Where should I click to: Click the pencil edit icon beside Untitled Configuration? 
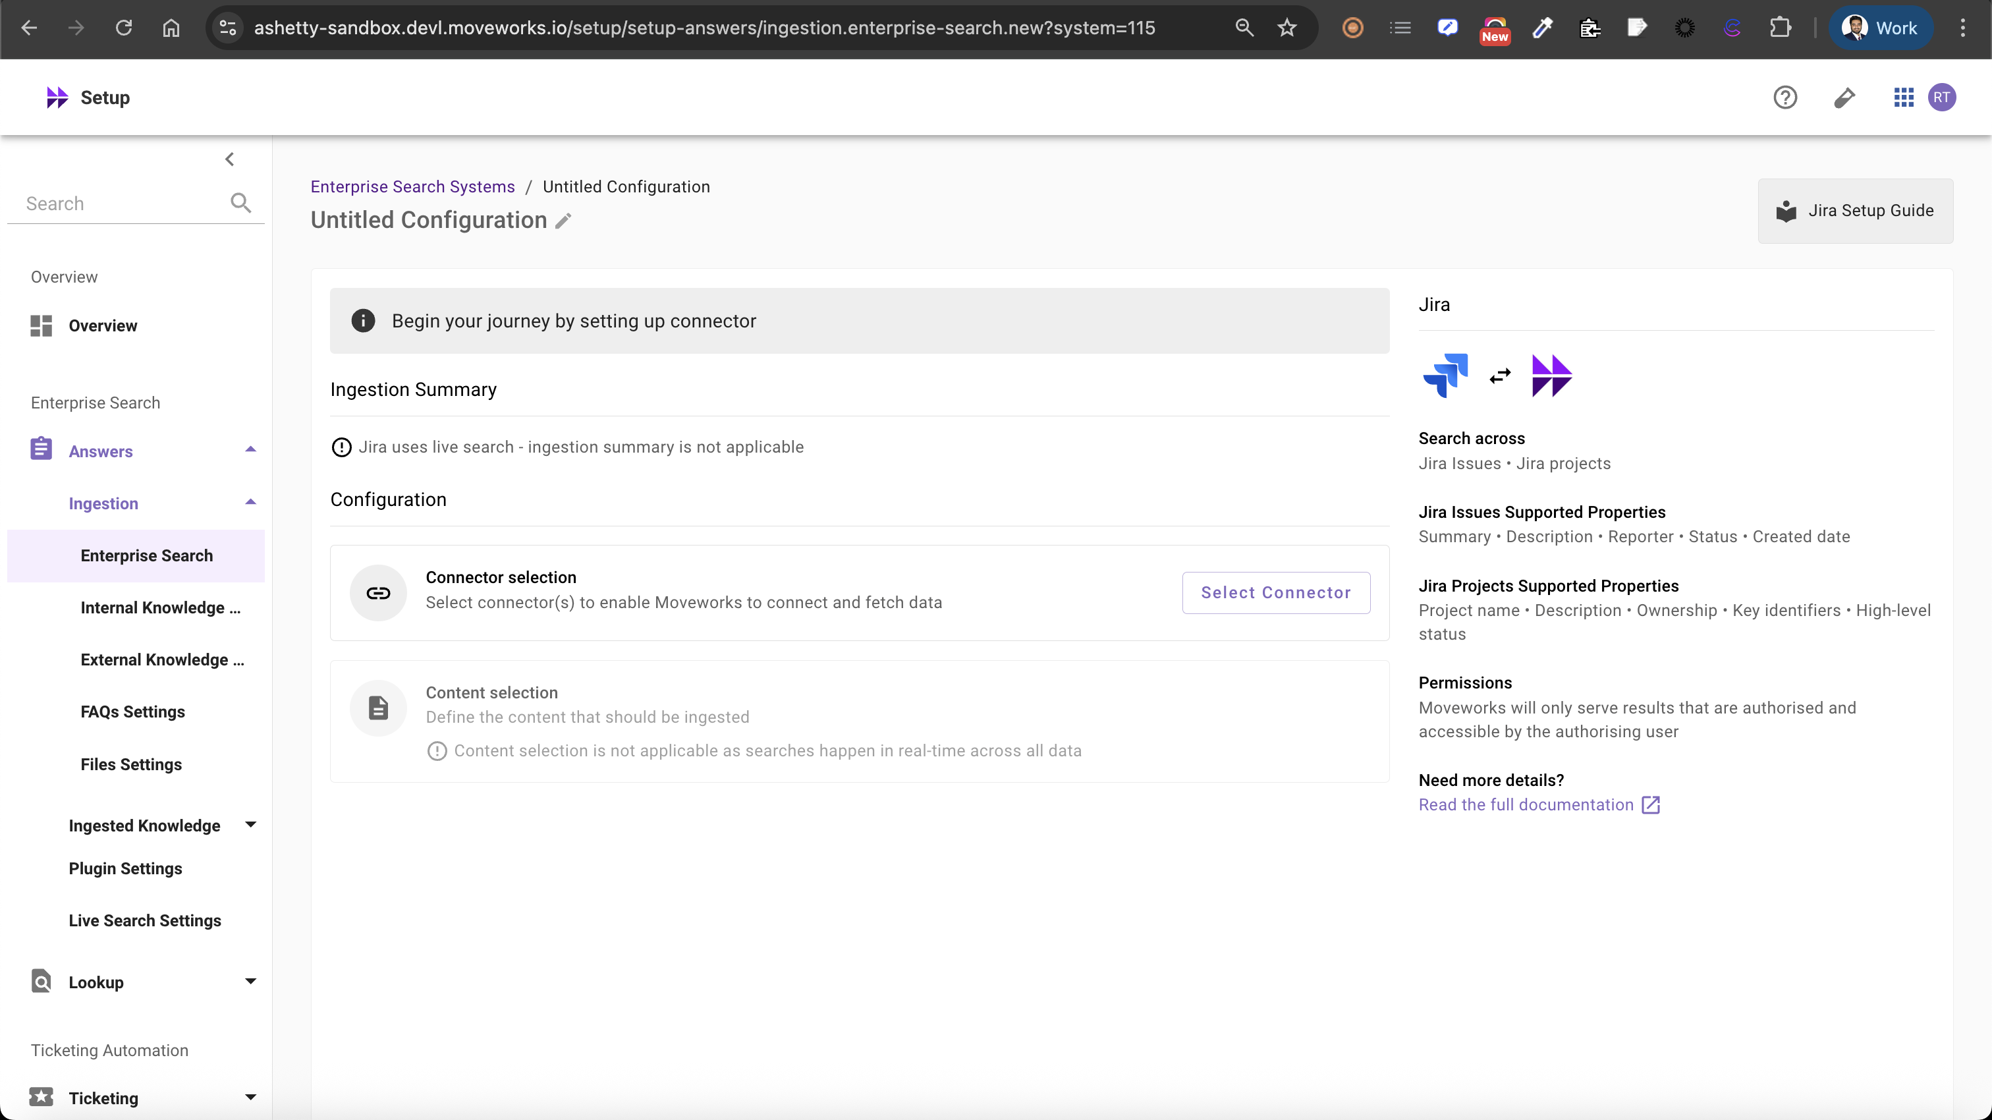click(564, 221)
